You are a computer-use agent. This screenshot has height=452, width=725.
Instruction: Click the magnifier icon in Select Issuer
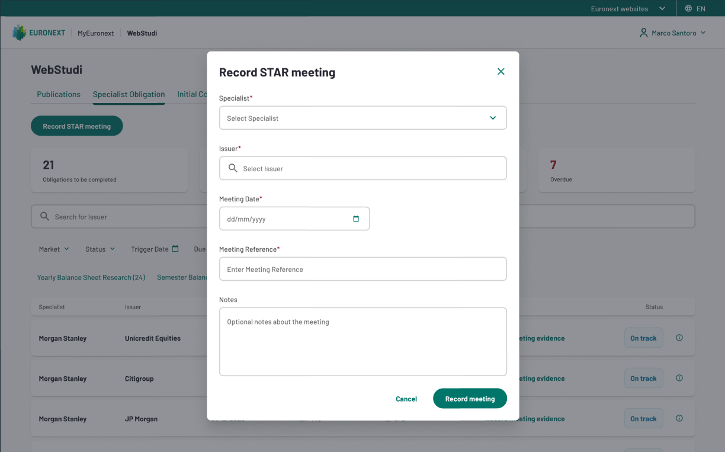pos(233,168)
